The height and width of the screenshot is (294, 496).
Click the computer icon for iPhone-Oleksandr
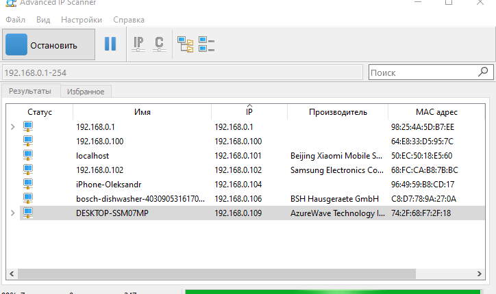(x=28, y=184)
